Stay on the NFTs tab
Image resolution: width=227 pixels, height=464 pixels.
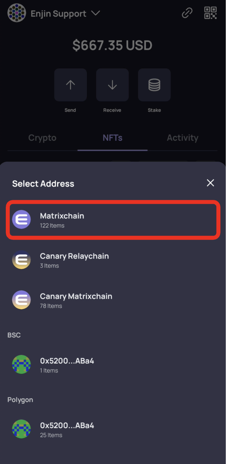[x=112, y=138]
